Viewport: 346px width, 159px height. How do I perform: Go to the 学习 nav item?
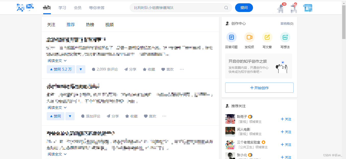pyautogui.click(x=62, y=8)
